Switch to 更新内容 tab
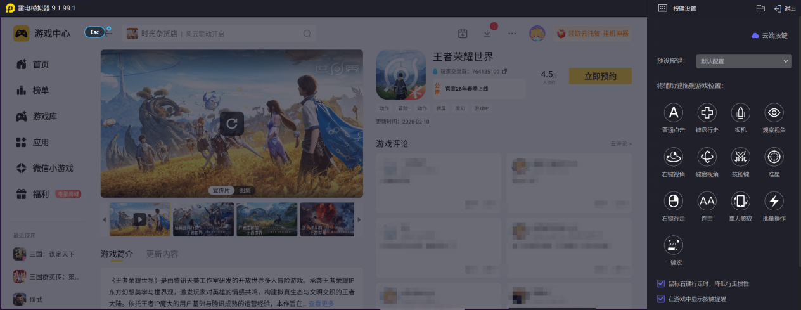The image size is (801, 310). pyautogui.click(x=162, y=254)
